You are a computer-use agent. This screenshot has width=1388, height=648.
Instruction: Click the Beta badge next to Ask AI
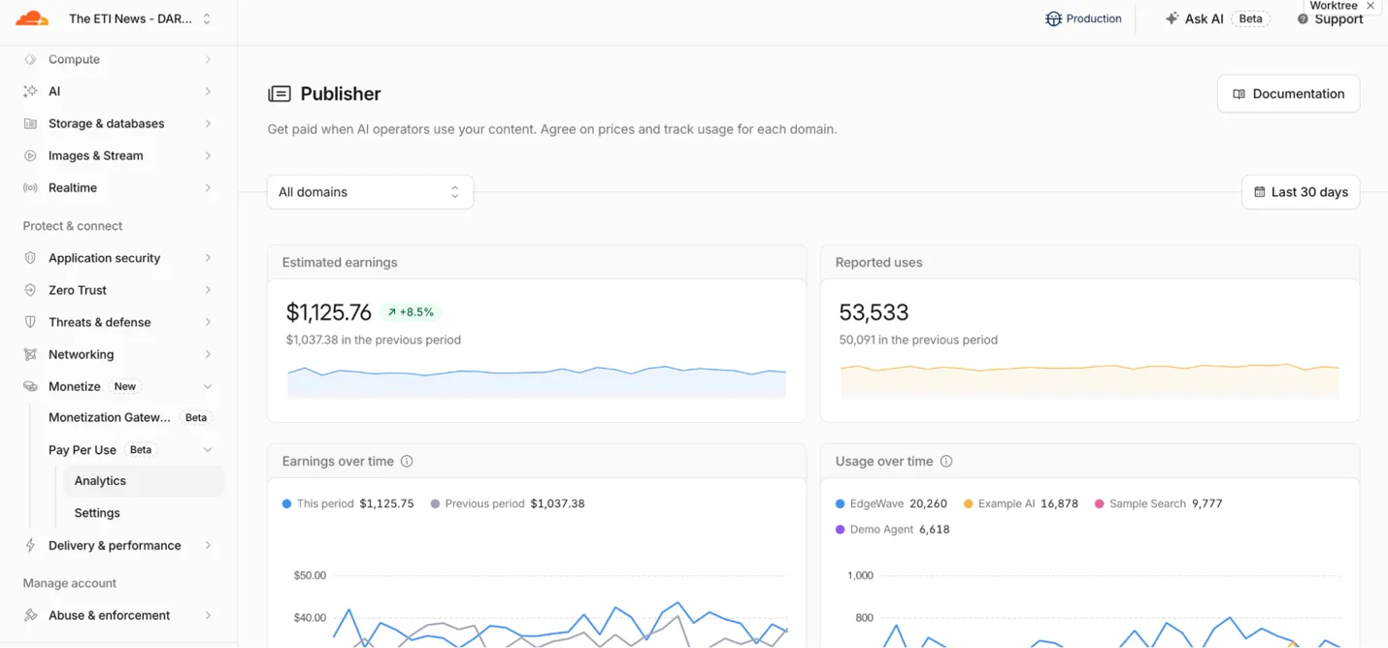(1250, 18)
